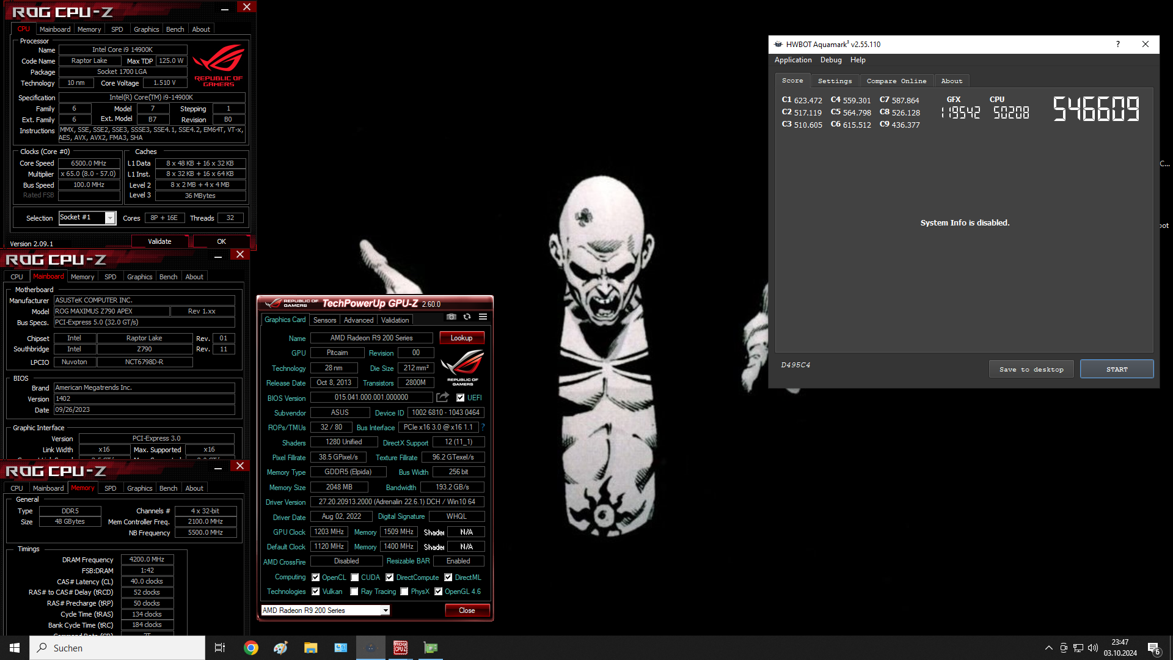The image size is (1173, 660).
Task: Open the Debug menu in Aquamark
Action: tap(831, 60)
